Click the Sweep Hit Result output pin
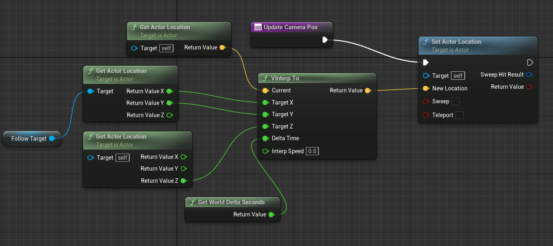Screen dimensions: 553x246 click(x=529, y=75)
